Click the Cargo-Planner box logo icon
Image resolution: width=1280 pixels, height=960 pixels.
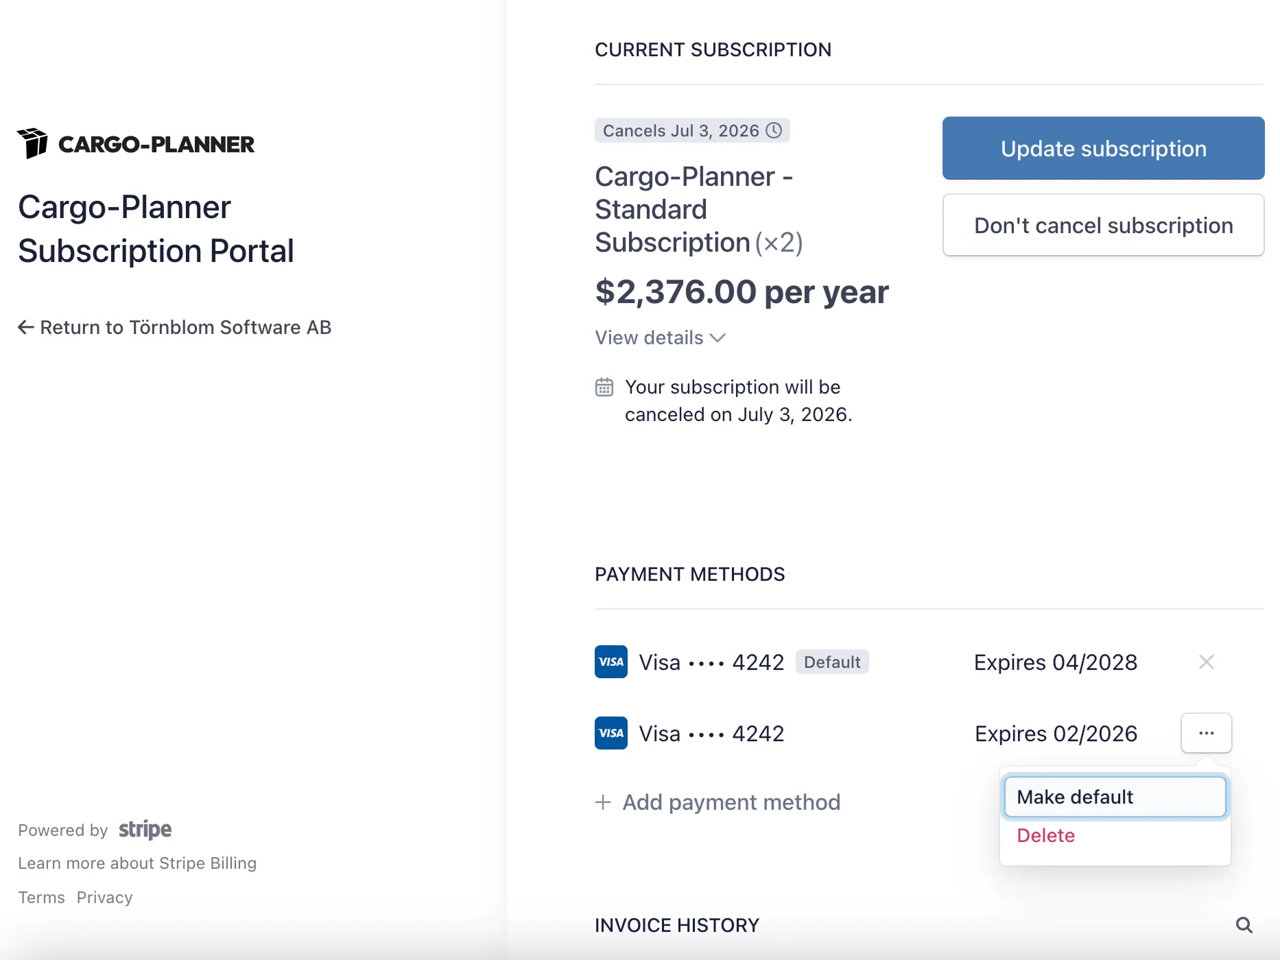click(x=32, y=143)
